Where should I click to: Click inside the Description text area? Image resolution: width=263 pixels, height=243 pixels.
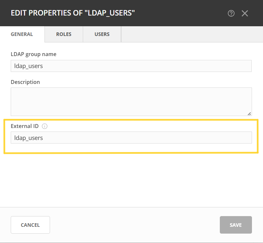[131, 101]
